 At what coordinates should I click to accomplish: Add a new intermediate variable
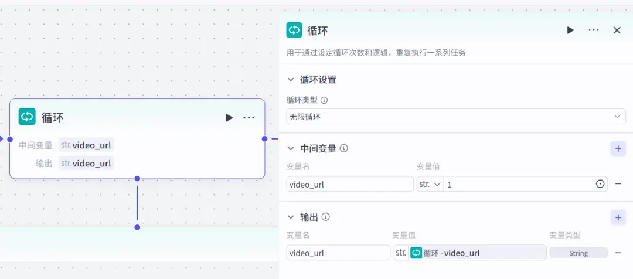pos(618,148)
